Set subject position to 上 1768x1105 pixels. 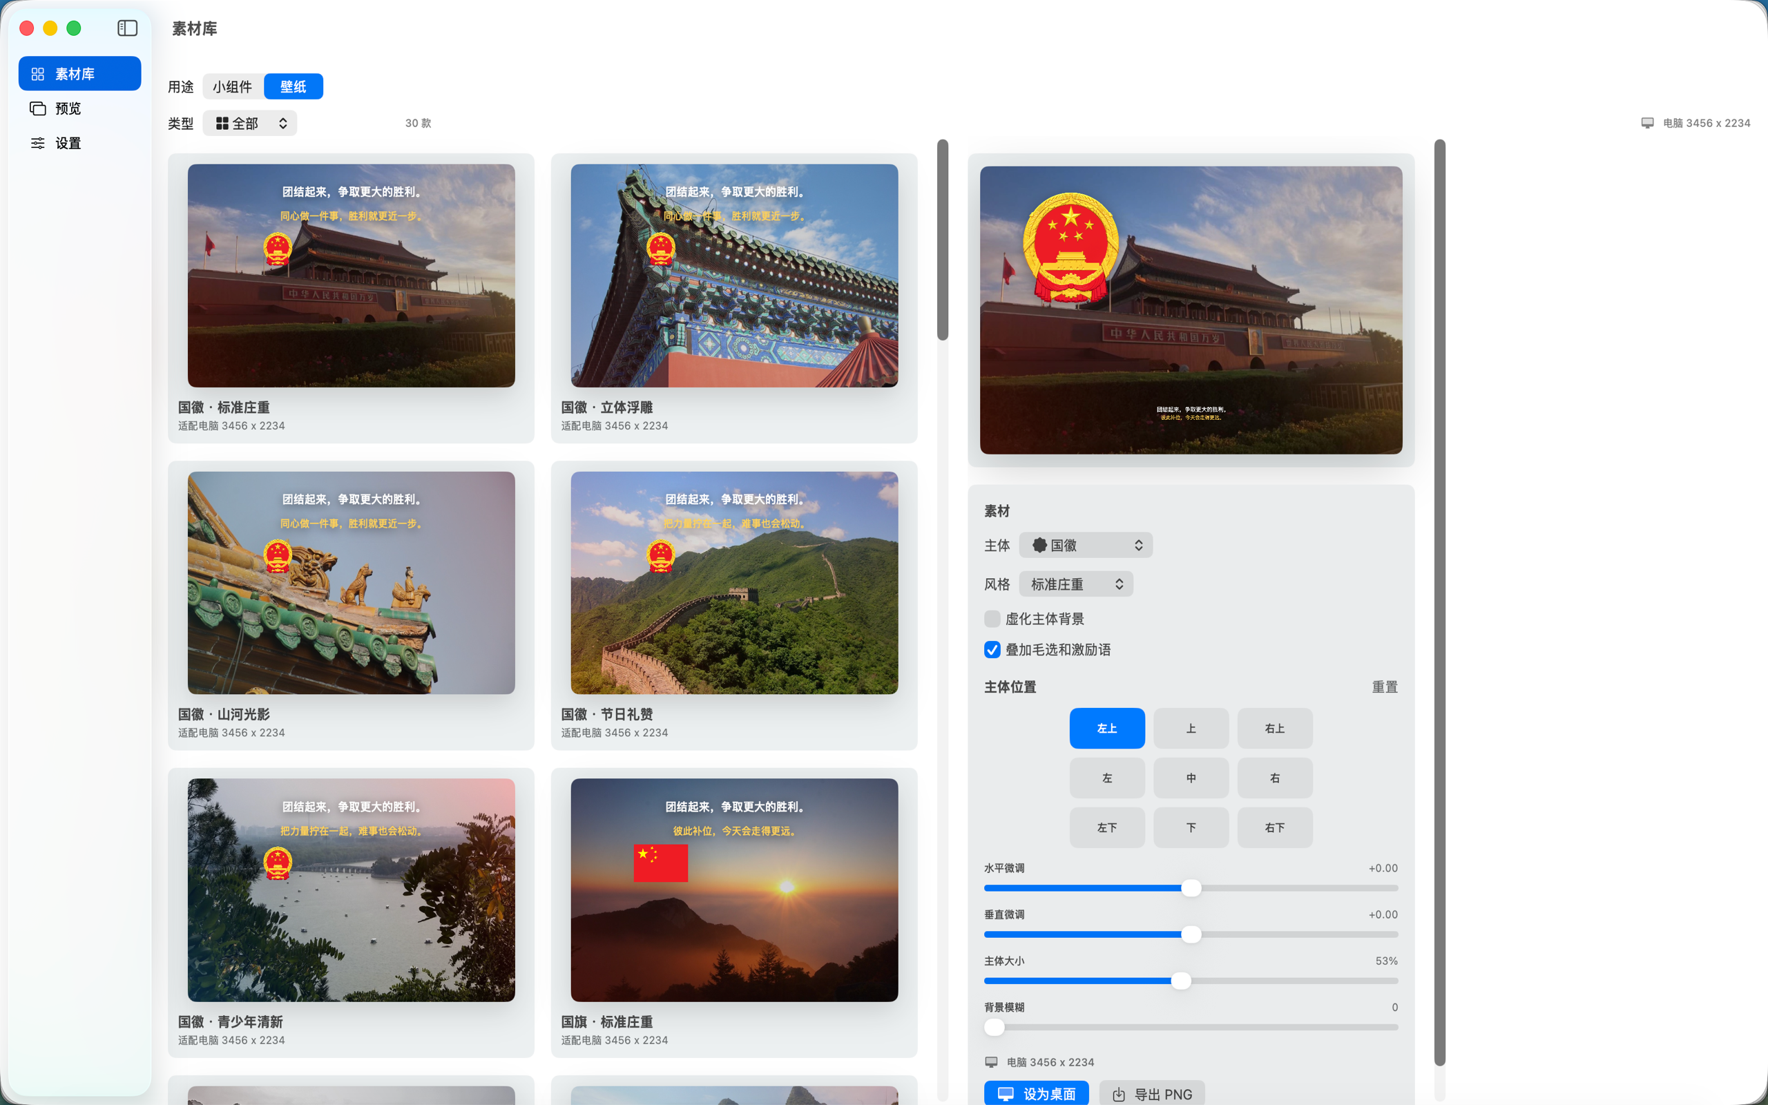coord(1191,729)
